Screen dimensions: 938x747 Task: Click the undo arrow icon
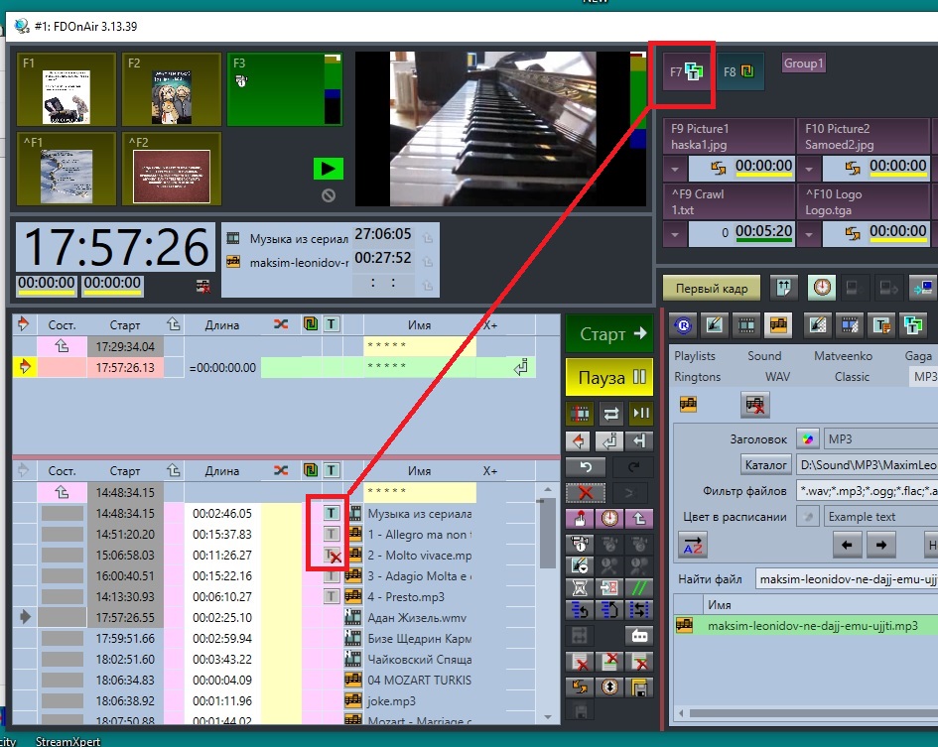585,466
